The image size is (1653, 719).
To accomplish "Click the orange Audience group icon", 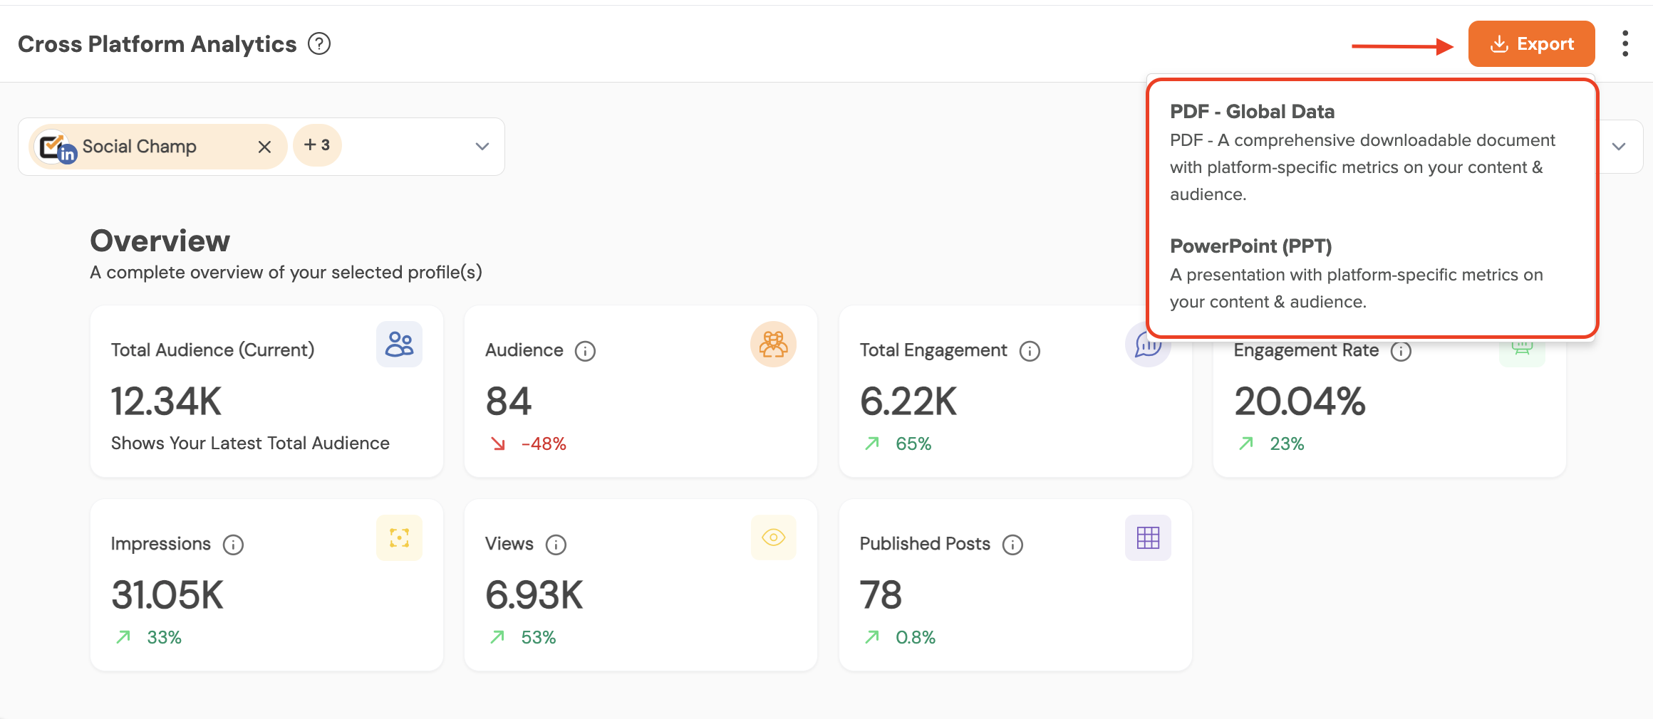I will pos(773,345).
